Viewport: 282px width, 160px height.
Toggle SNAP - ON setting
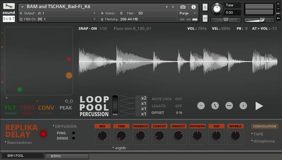(x=88, y=28)
